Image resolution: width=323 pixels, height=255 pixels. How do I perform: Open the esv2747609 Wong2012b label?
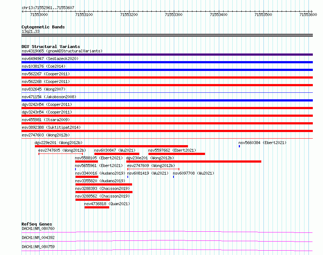[151, 166]
